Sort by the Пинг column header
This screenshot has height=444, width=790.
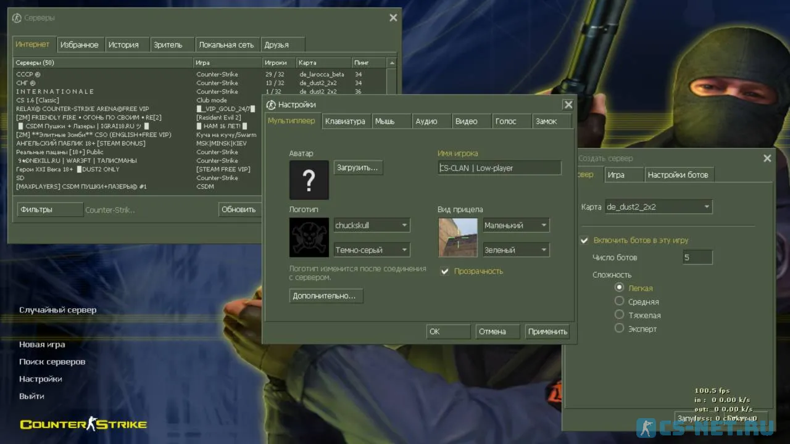point(369,63)
